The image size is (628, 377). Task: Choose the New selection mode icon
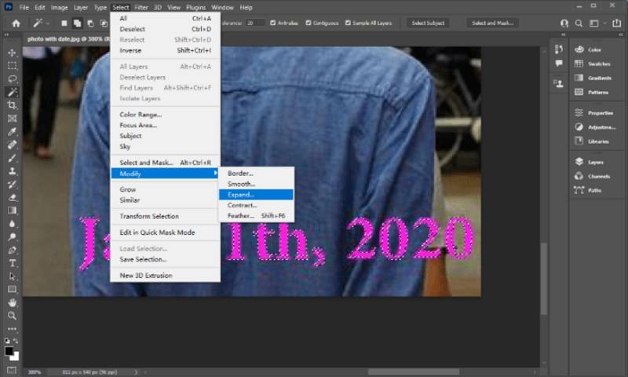pos(64,24)
